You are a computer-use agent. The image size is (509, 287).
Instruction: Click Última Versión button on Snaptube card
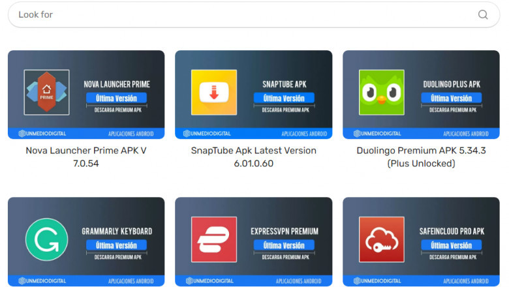pos(284,98)
